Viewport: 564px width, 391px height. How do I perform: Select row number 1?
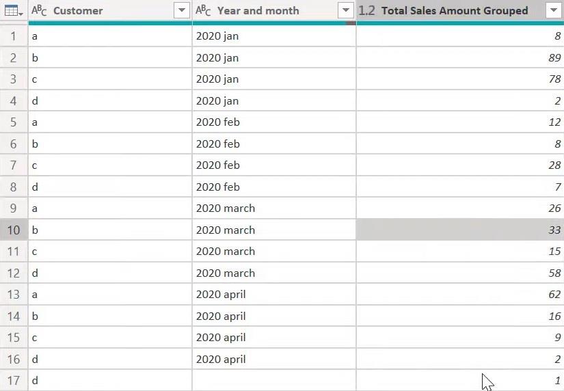(x=14, y=36)
